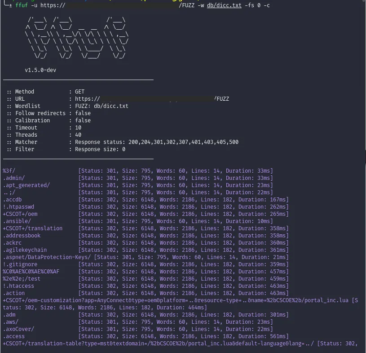366x353 pixels.
Task: Click the ffuf ASCII art logo
Action: point(77,37)
